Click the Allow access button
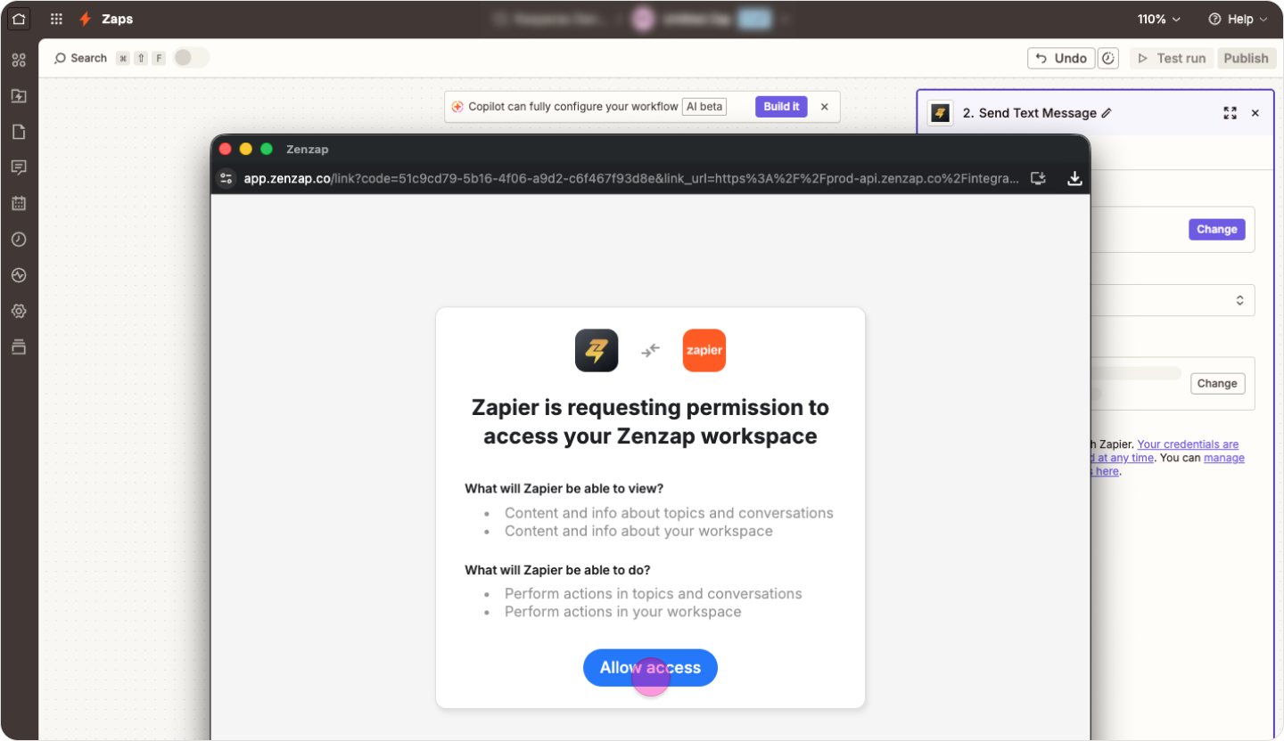This screenshot has width=1284, height=741. pyautogui.click(x=650, y=668)
